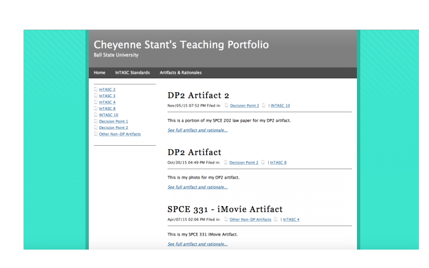The image size is (429, 268).
Task: Click the InTASC 8 tag under DP2 Artifact
Action: pyautogui.click(x=278, y=162)
